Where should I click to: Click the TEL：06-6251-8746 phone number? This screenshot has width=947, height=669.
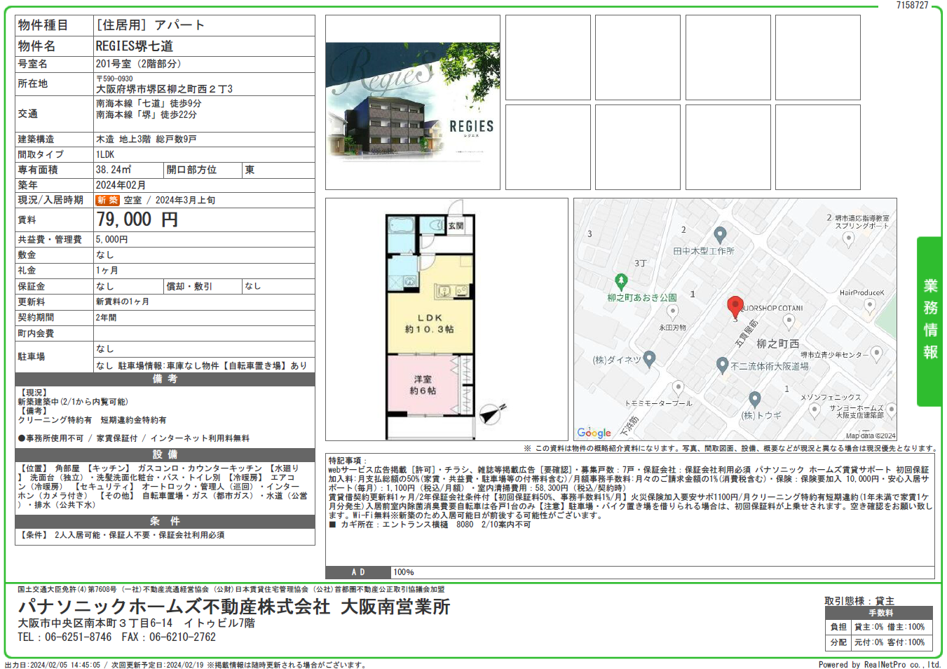coord(64,637)
